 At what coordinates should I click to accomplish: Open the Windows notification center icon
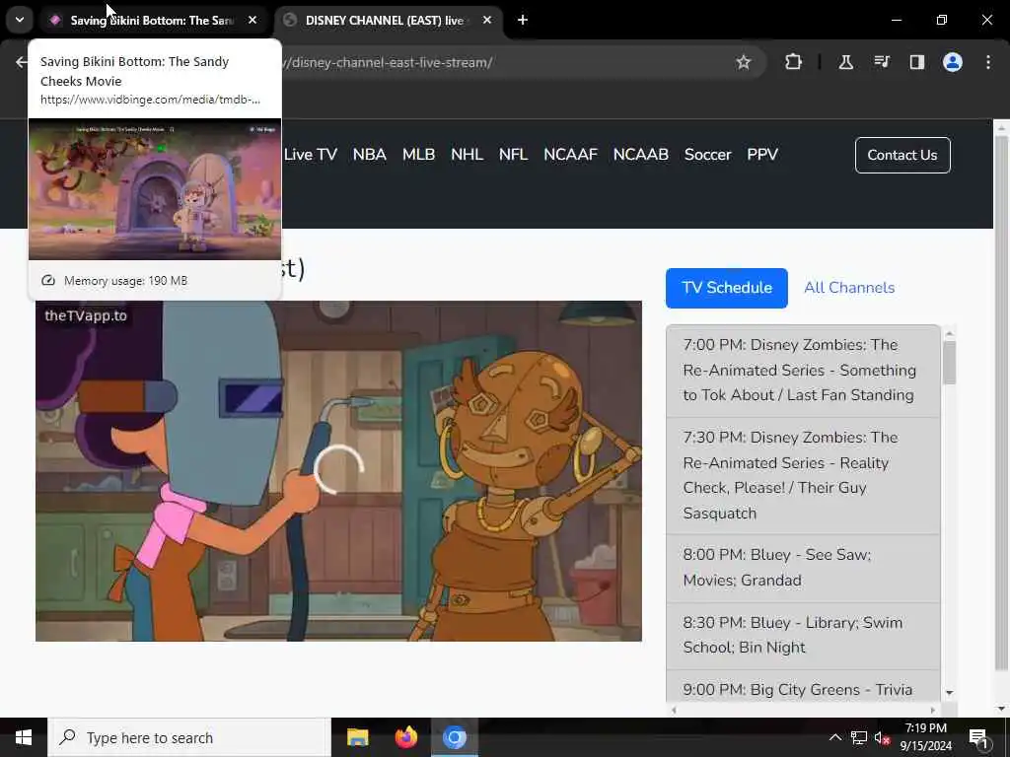point(978,738)
